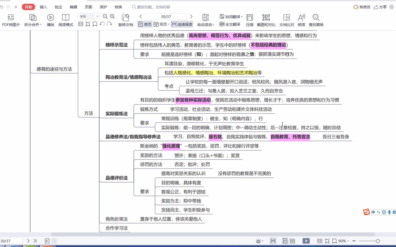Open the 编辑 ribbon tab
396x247 pixels.
tap(73, 7)
